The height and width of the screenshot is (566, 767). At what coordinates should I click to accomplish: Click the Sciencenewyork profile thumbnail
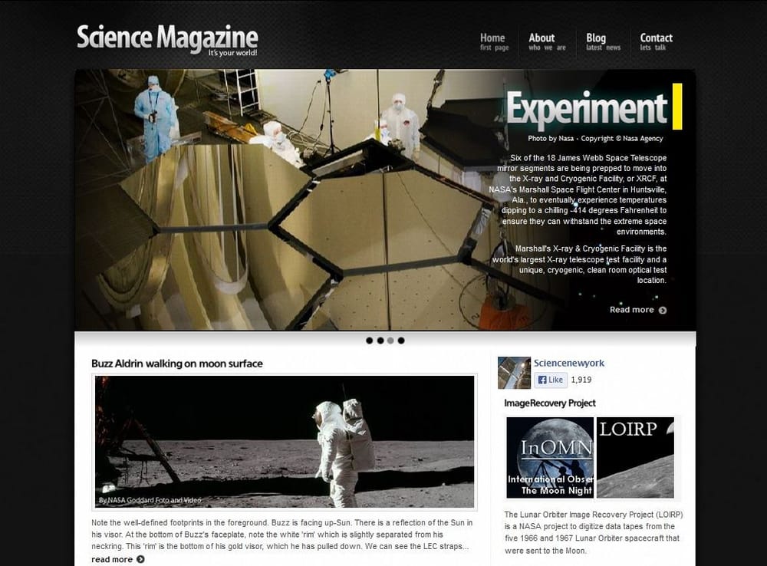pyautogui.click(x=514, y=373)
